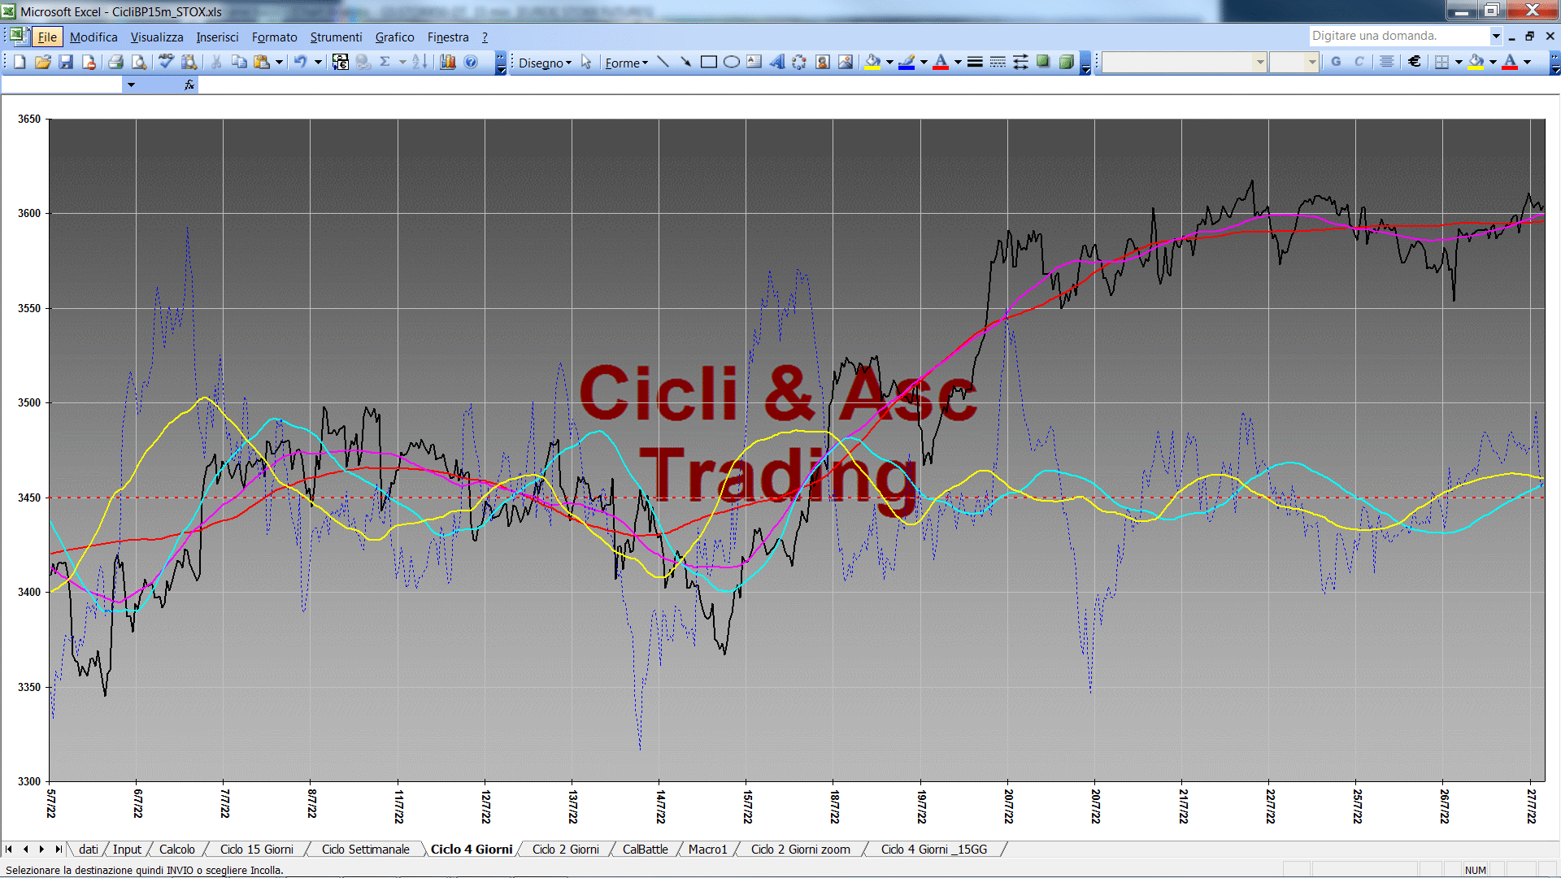The width and height of the screenshot is (1561, 878).
Task: Go to the dati sheet tab
Action: (x=89, y=850)
